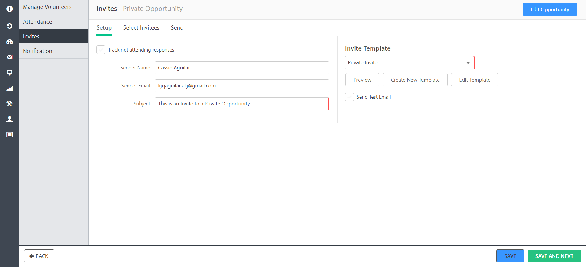Click into the Sender Email field
Screen dimensions: 586x267
242,86
